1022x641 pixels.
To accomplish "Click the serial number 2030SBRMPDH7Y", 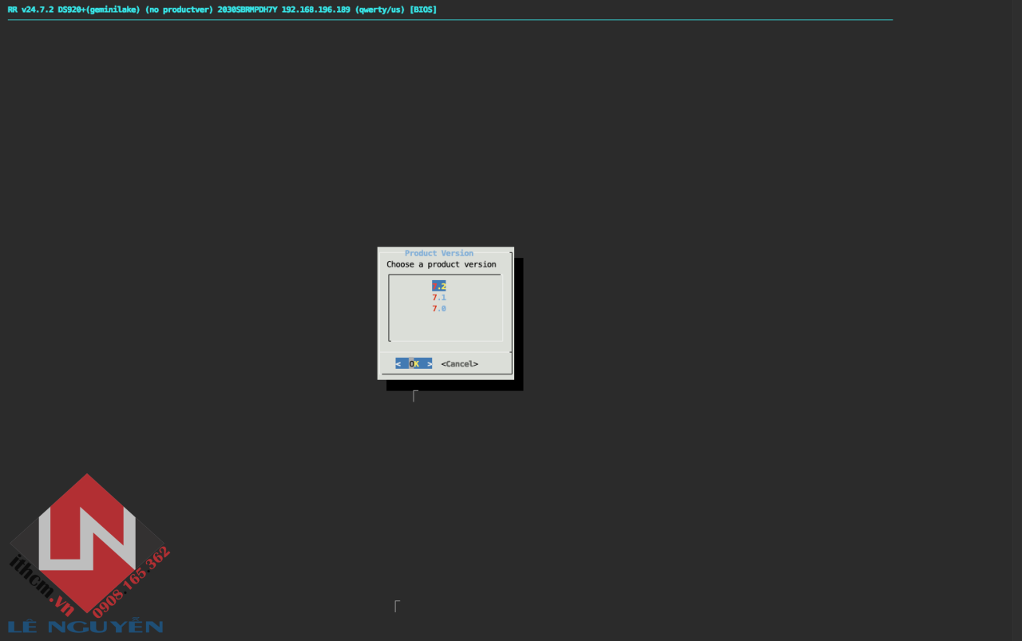I will click(248, 10).
